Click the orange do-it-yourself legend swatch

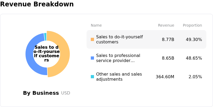92,39
